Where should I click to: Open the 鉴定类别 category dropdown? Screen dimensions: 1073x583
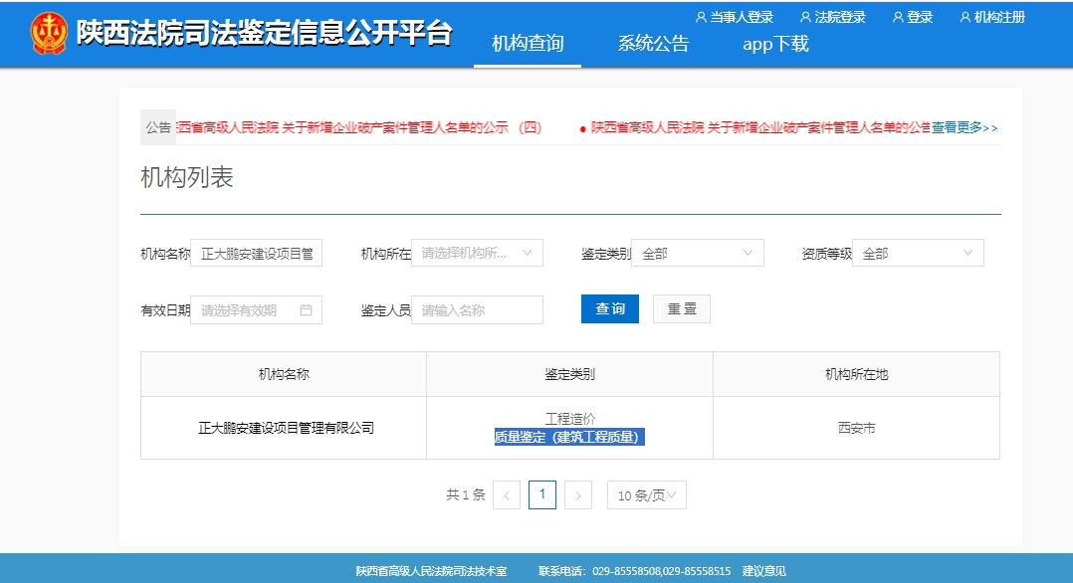click(x=697, y=254)
